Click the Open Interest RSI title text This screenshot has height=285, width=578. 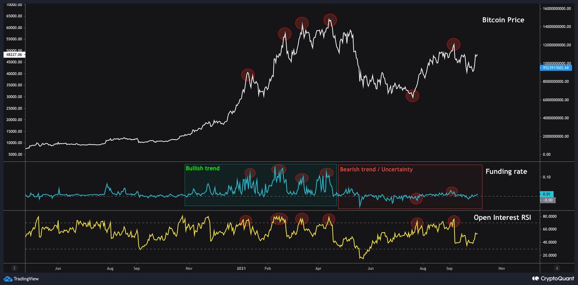pos(502,218)
